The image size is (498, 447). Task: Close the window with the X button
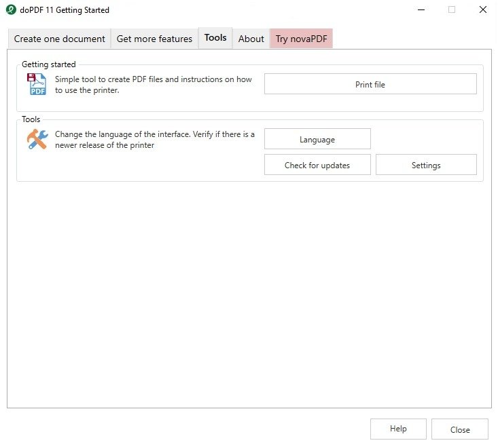[x=483, y=9]
